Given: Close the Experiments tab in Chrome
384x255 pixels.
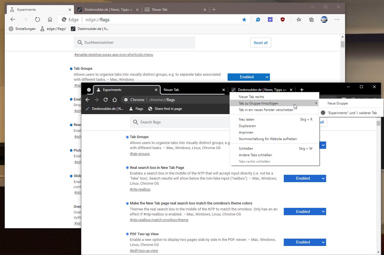Looking at the screenshot, I should pos(156,90).
